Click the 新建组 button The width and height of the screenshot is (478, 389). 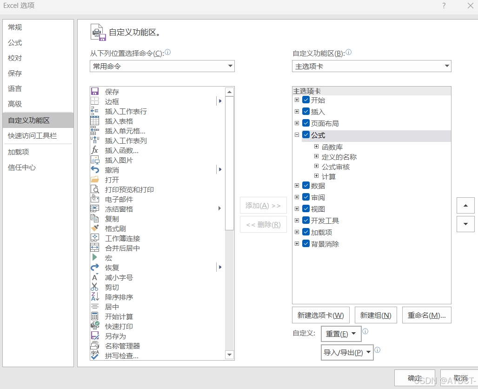click(x=376, y=315)
